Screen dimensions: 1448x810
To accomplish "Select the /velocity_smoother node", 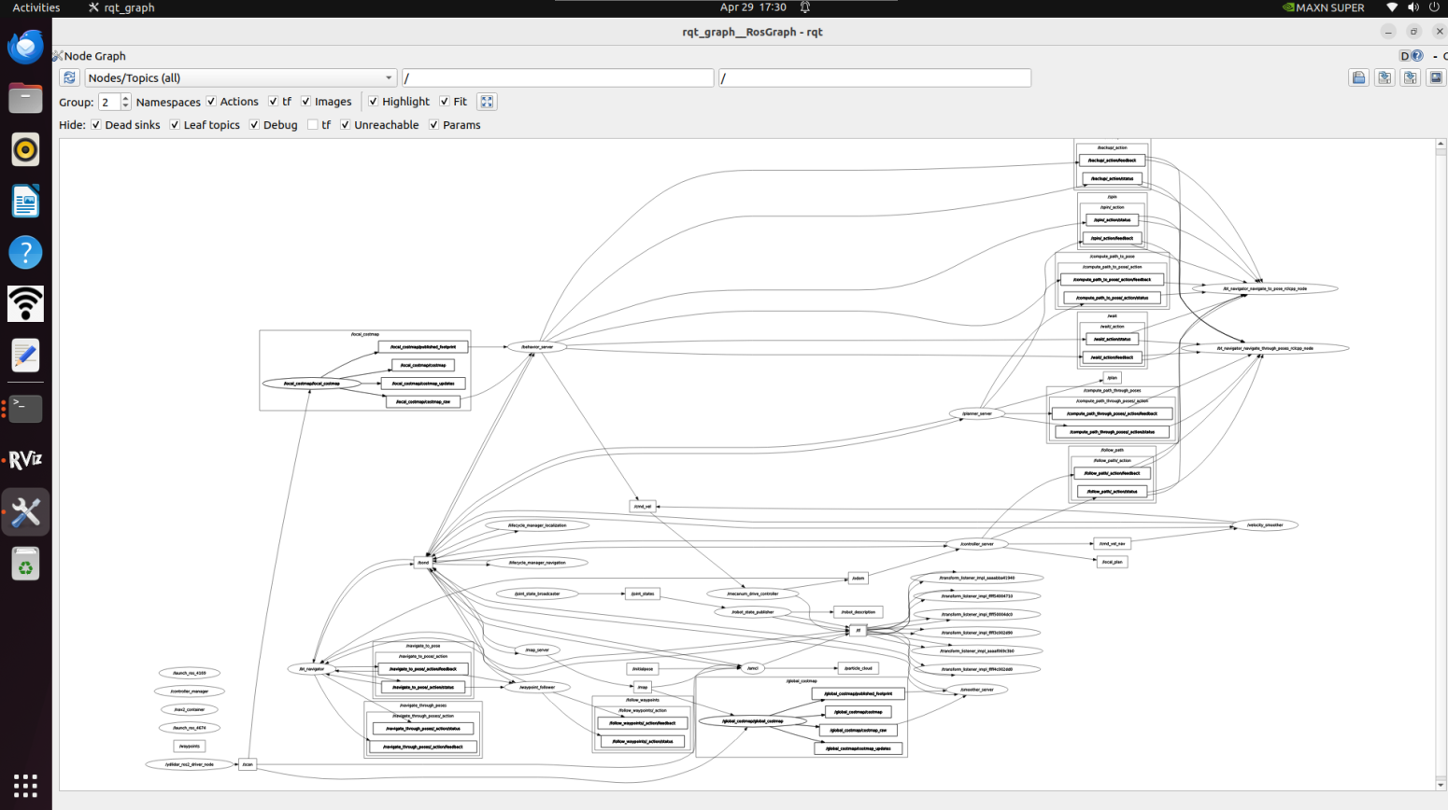I will tap(1265, 525).
